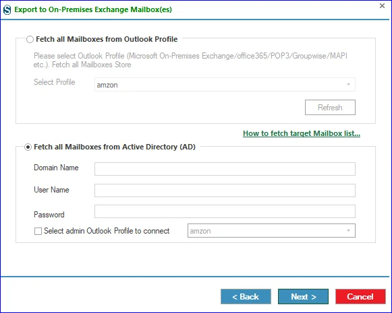Click the Password label
The width and height of the screenshot is (392, 313).
(49, 215)
